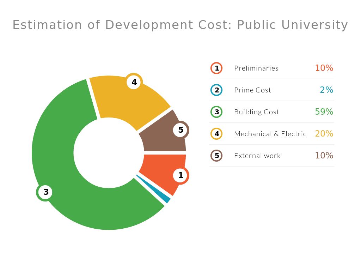Click the green 59% value
The image size is (361, 271).
(x=324, y=112)
